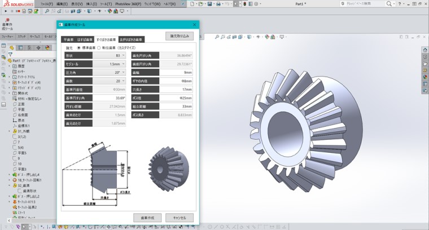Viewport: 429px width, 230px height.
Task: Close the 歯車作成ツール dialog
Action: pos(195,25)
